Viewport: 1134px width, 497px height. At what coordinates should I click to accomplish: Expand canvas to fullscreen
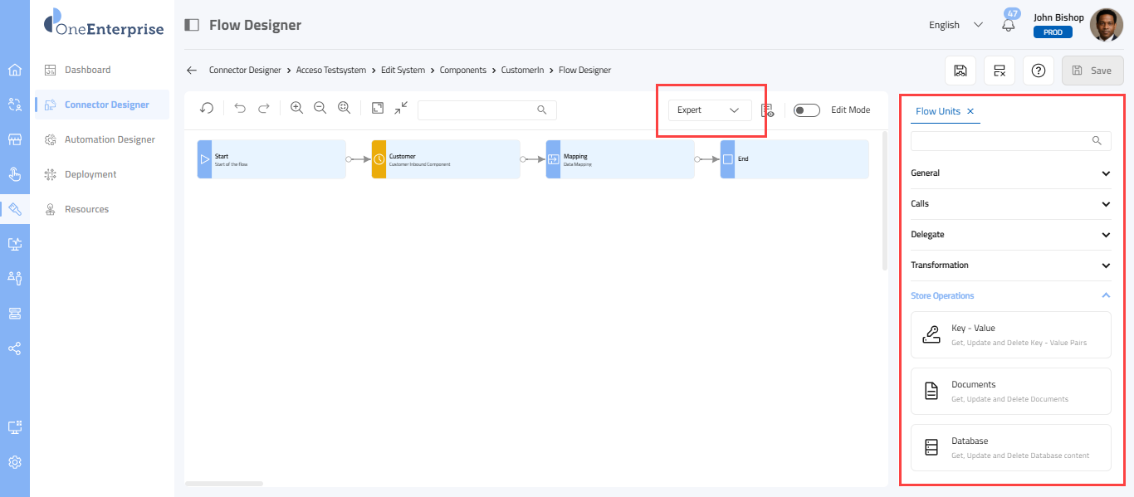pos(378,108)
